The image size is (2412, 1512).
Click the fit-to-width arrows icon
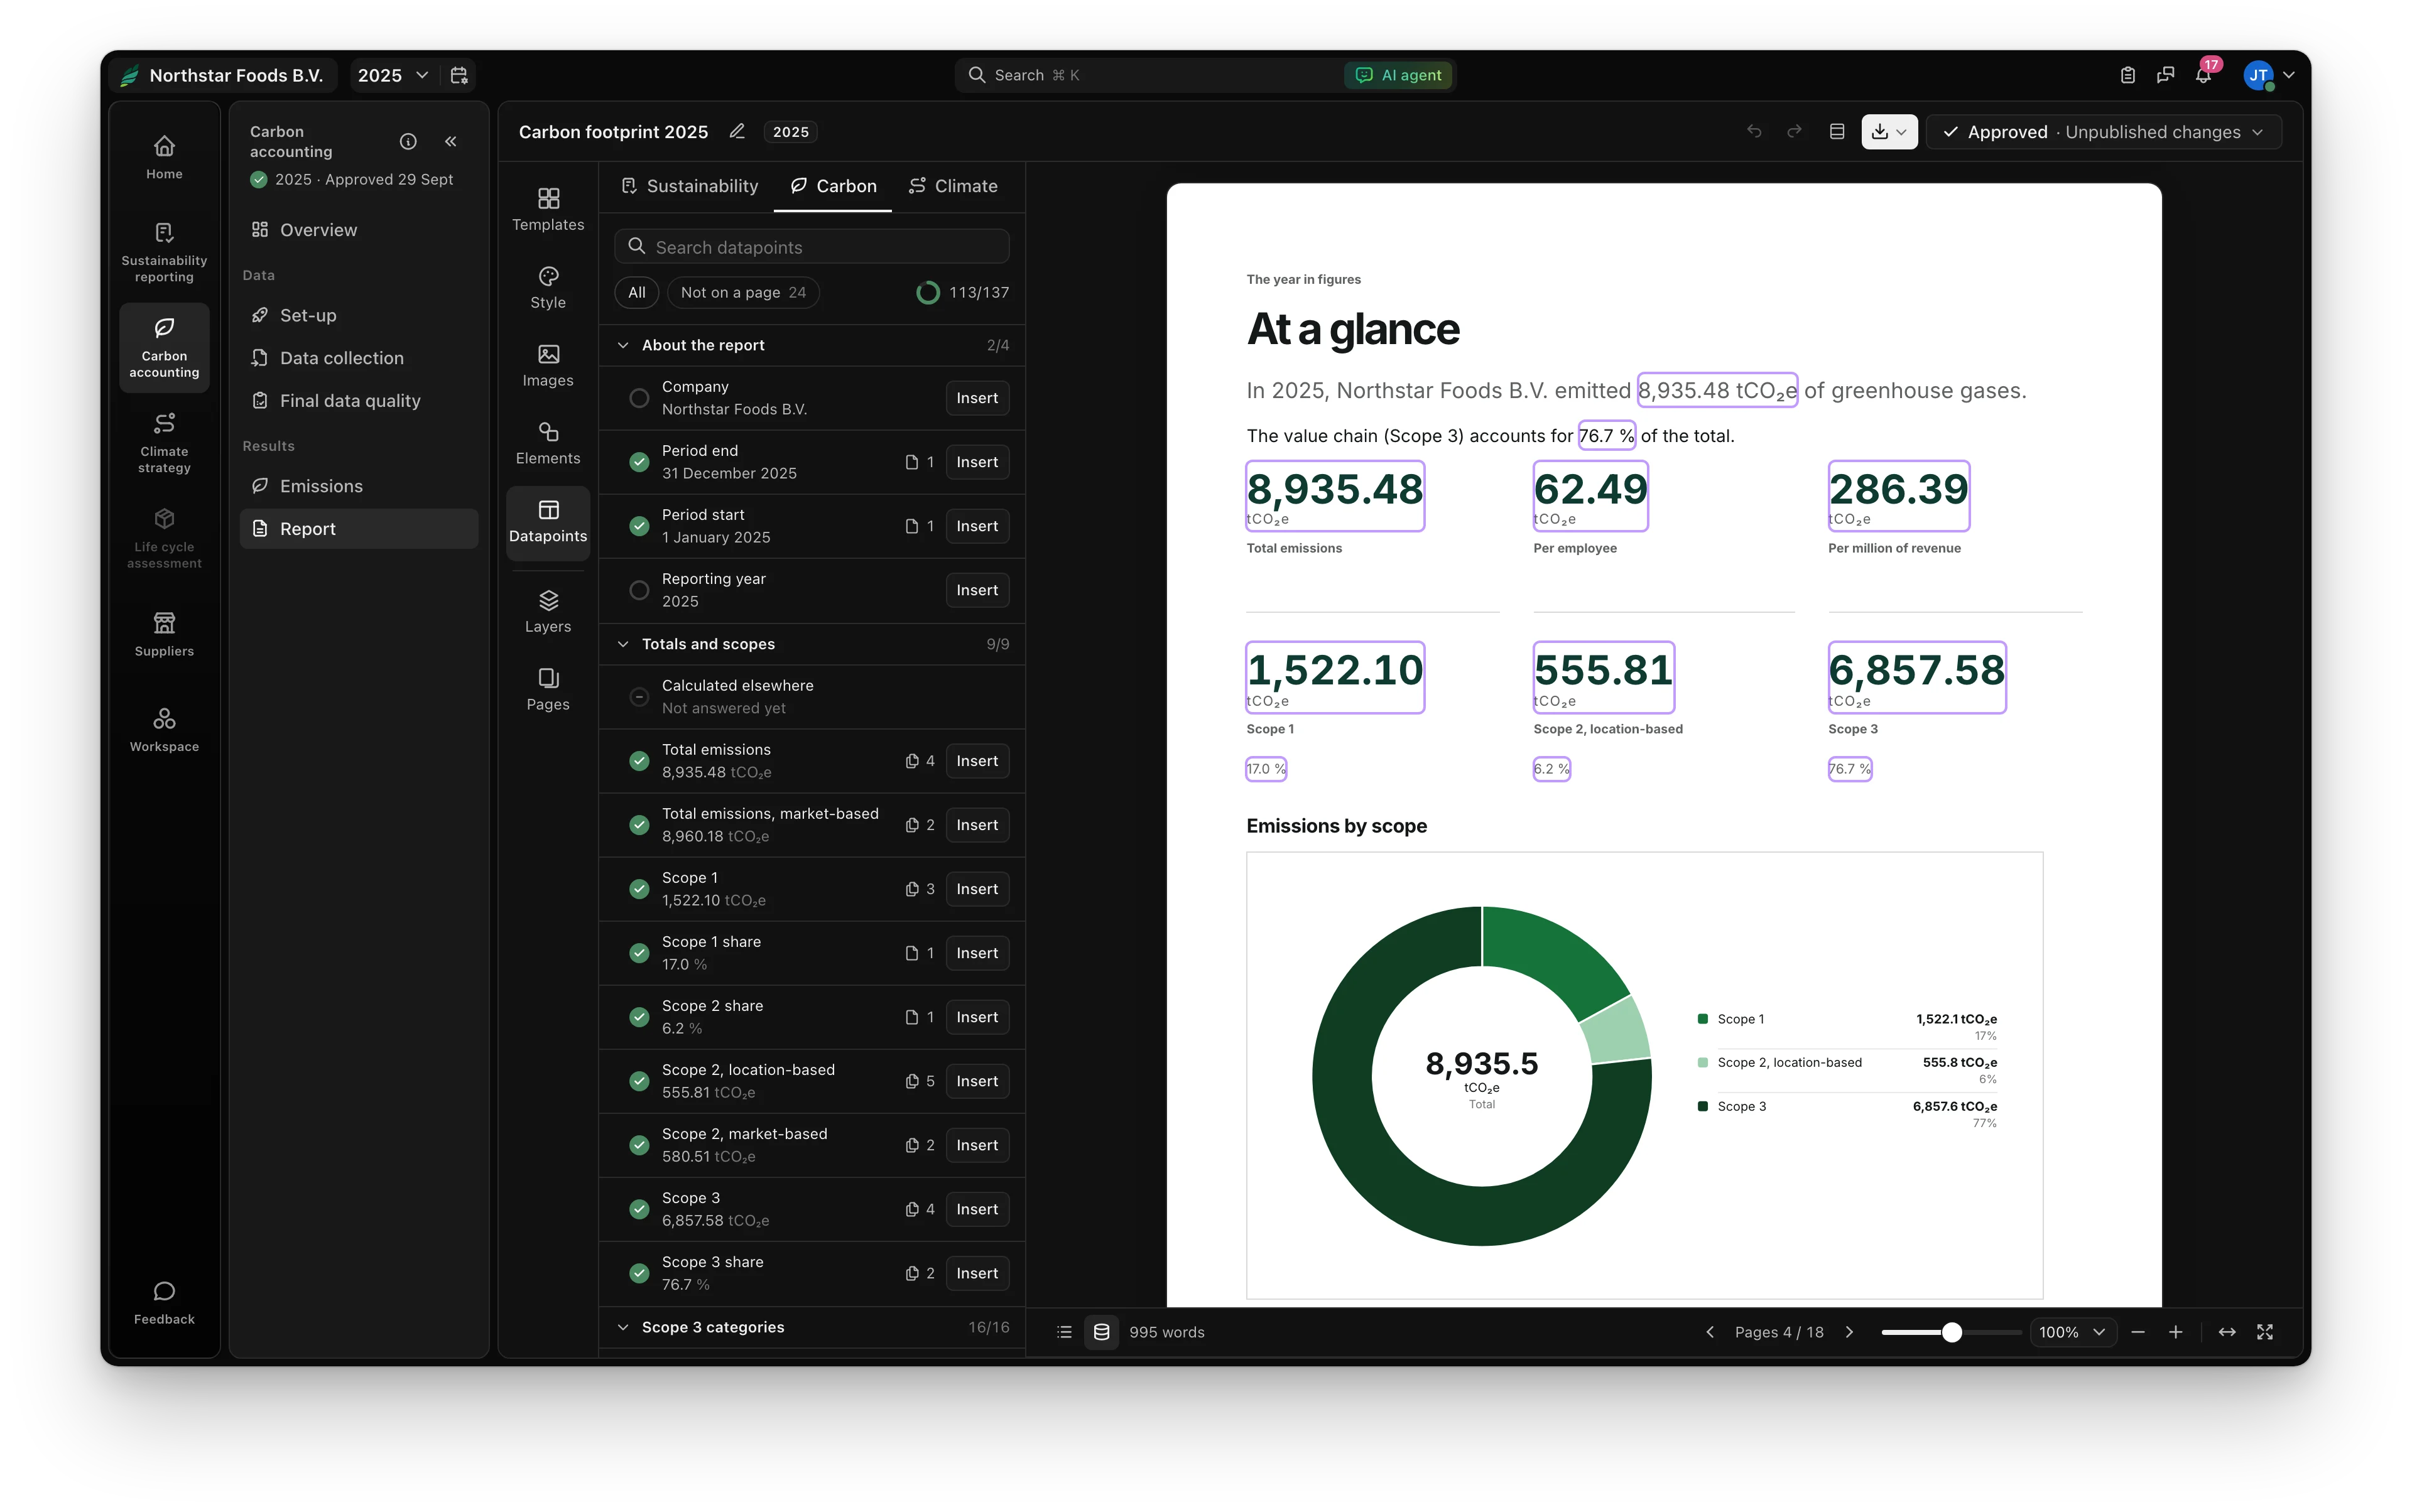click(x=2227, y=1332)
